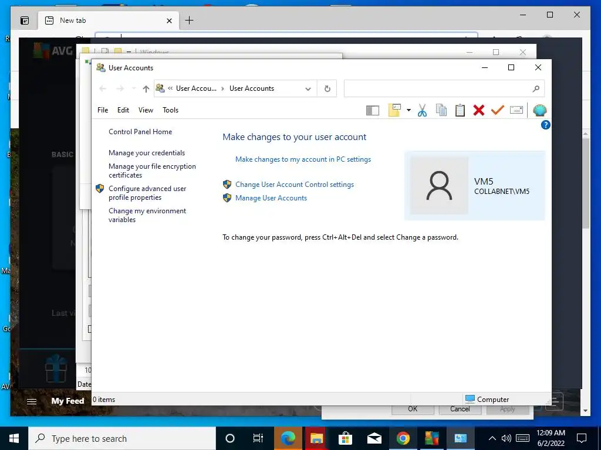Click the clipboard Paste icon
This screenshot has height=450, width=601.
pos(460,110)
